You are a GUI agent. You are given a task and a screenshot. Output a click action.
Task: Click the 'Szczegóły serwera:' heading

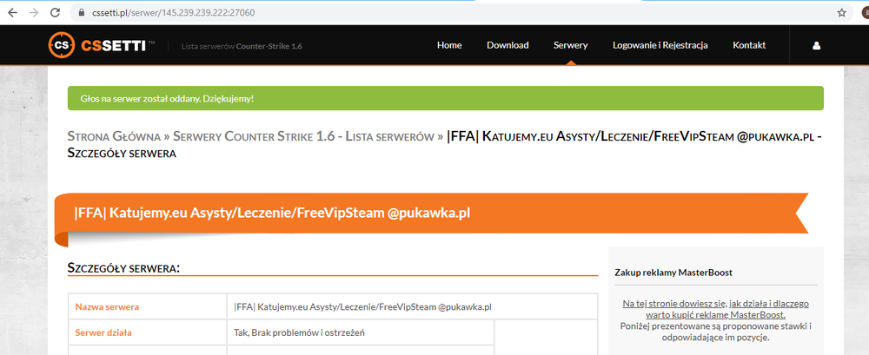[x=123, y=268]
